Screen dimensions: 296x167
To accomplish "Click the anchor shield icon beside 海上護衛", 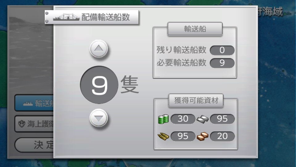I will (22, 124).
